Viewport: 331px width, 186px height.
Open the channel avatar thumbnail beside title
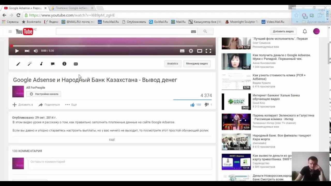click(18, 91)
